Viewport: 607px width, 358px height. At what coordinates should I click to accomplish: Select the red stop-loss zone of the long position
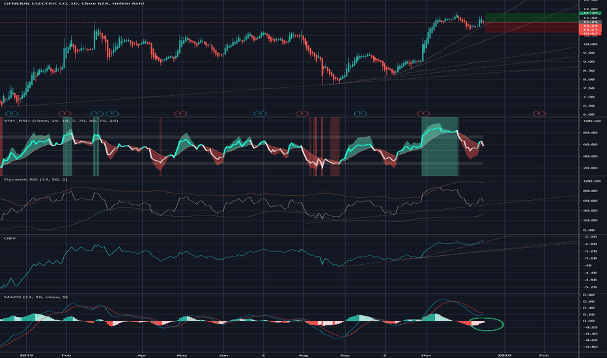click(531, 27)
